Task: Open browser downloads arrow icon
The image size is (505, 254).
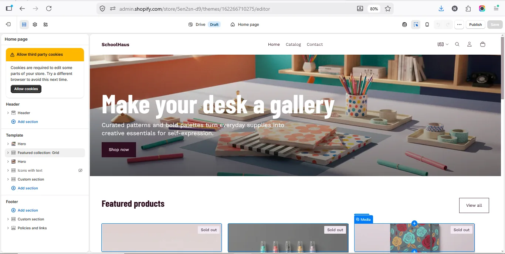Action: tap(441, 8)
